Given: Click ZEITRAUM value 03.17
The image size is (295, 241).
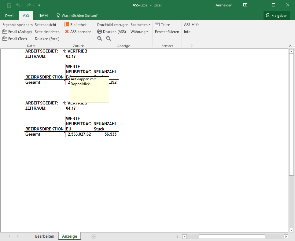Looking at the screenshot, I should pos(71,57).
